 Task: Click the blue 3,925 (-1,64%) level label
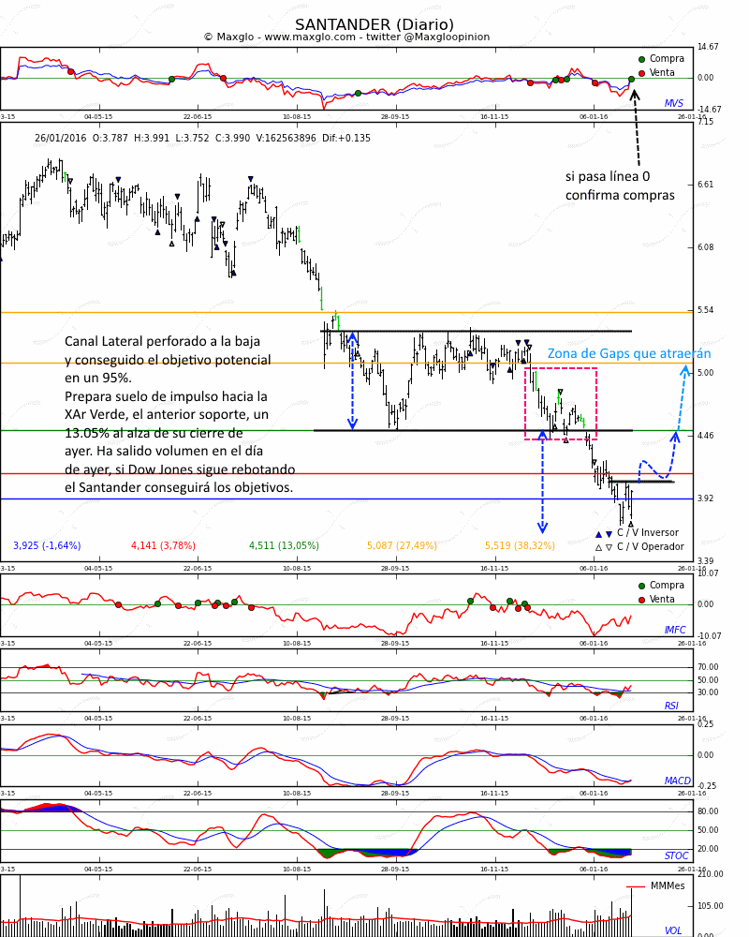point(47,546)
